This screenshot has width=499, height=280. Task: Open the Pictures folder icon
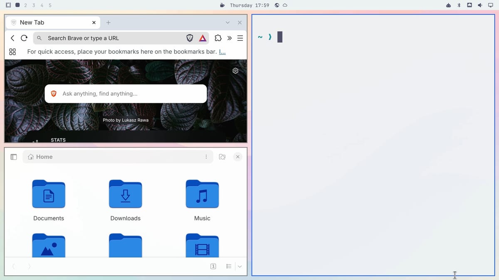[49, 246]
